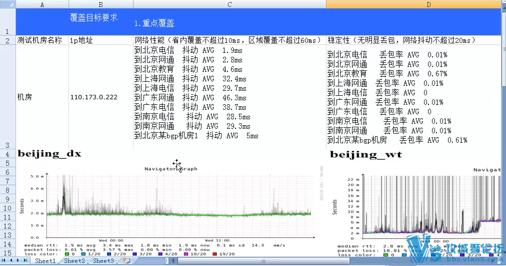Click the '到广东网通 抖动 AVG 46.3ms' line
This screenshot has height=266, width=506.
[x=190, y=98]
